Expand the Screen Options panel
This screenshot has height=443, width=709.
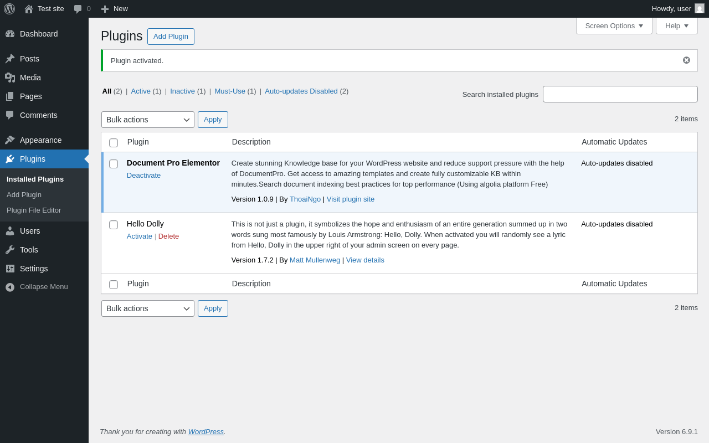point(614,25)
